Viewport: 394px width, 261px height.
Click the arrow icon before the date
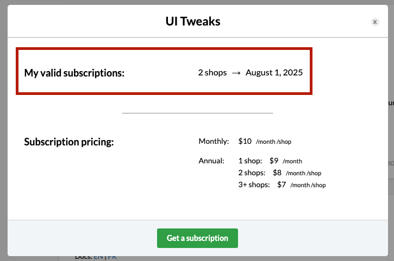click(236, 73)
